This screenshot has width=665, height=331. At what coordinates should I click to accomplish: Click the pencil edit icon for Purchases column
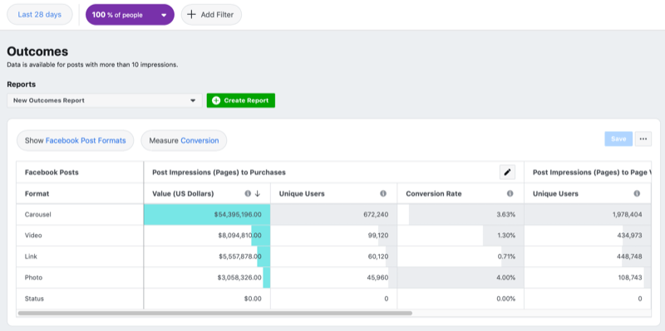tap(507, 173)
